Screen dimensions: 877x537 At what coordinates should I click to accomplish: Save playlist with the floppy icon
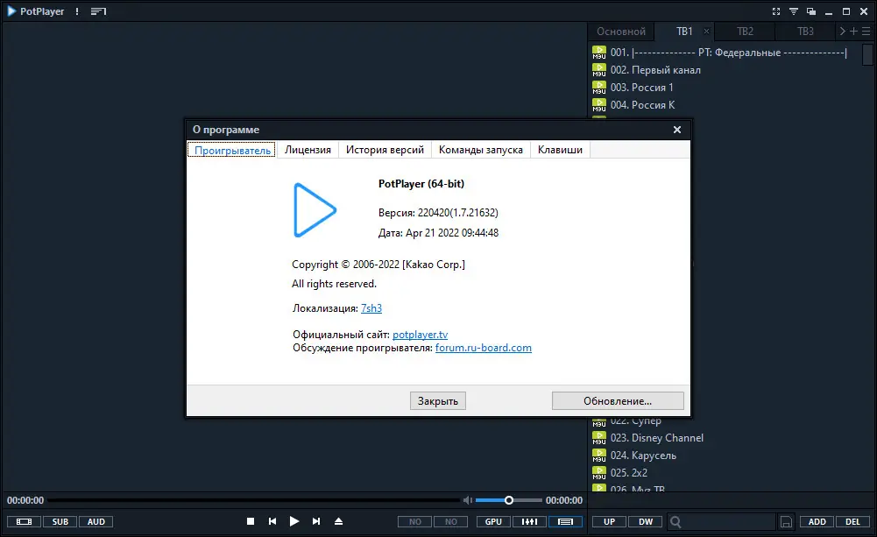(x=786, y=522)
